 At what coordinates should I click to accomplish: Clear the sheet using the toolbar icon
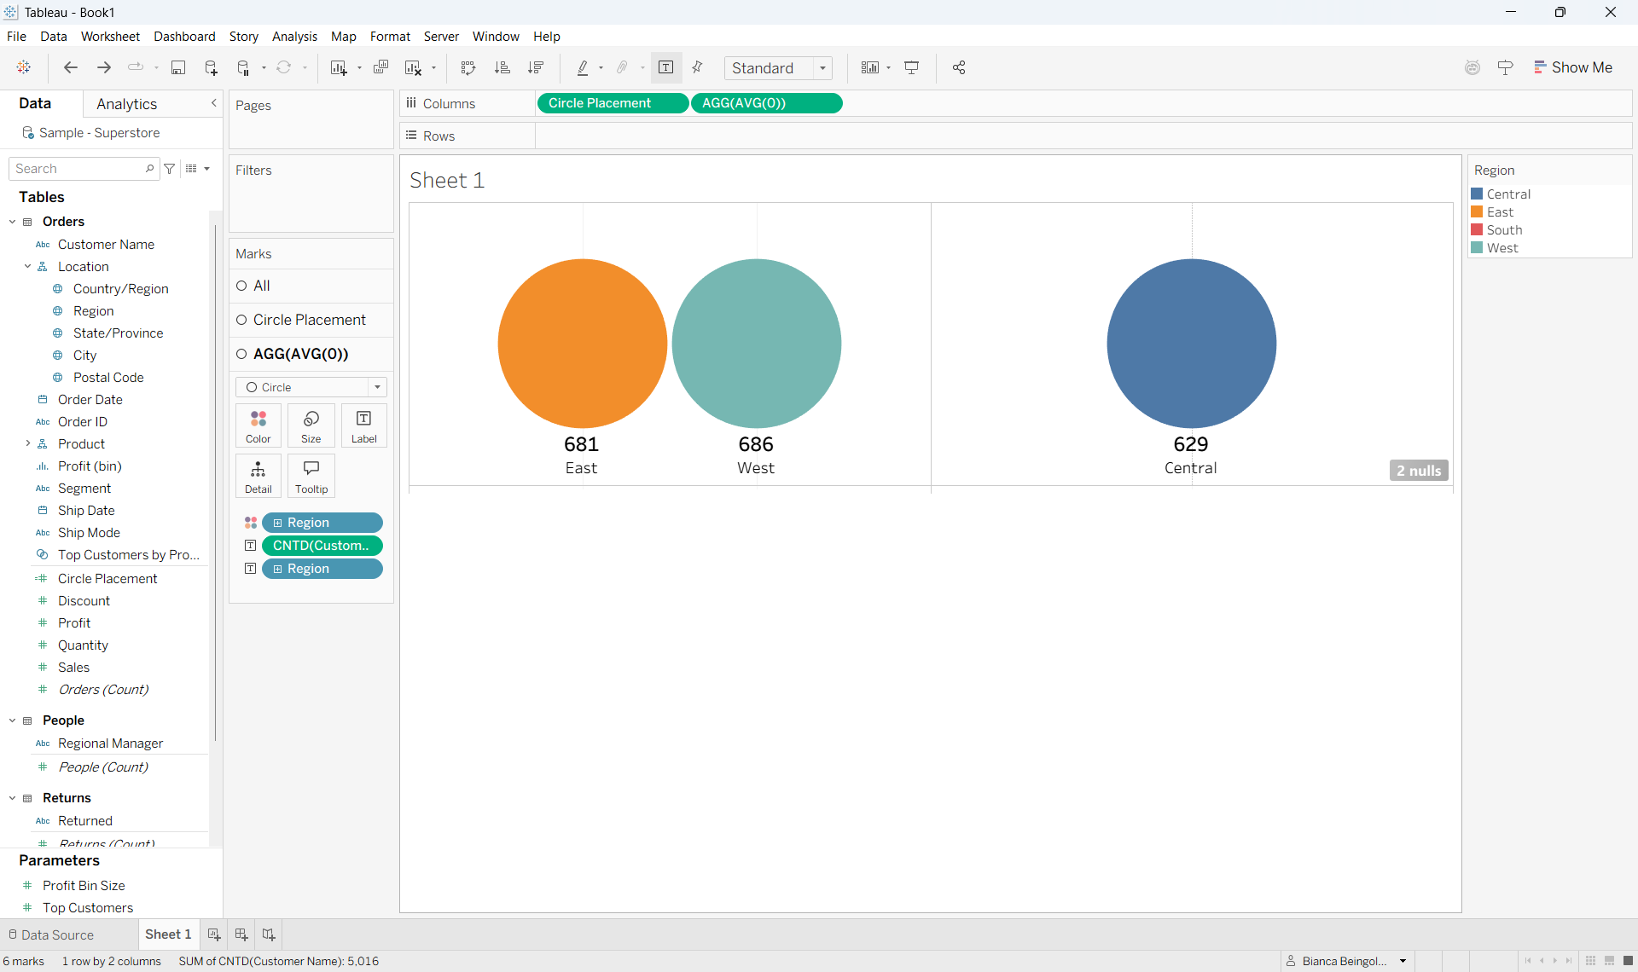tap(414, 67)
